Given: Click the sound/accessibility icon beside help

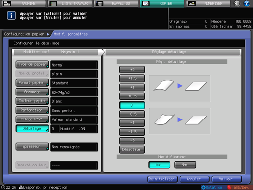Looking at the screenshot, I should [x=237, y=3].
